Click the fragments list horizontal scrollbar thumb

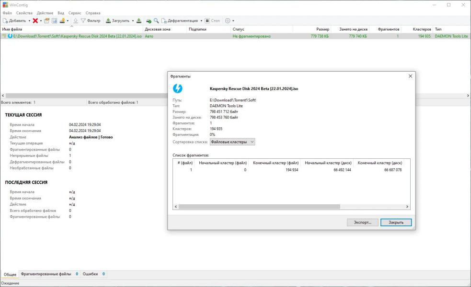(x=259, y=207)
